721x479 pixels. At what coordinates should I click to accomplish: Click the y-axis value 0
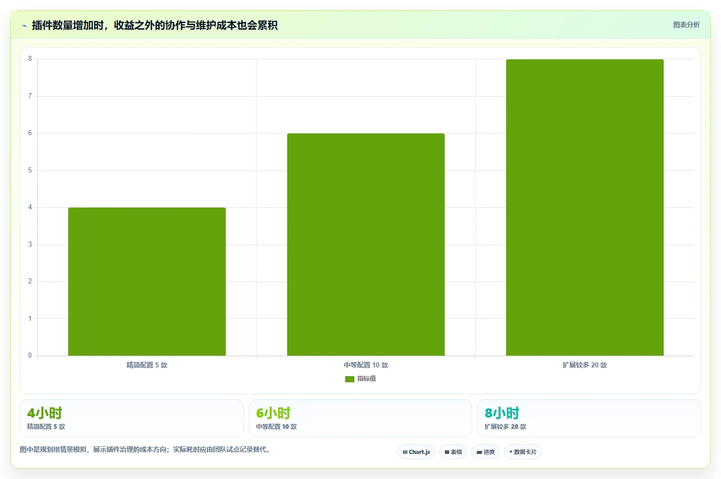[30, 356]
